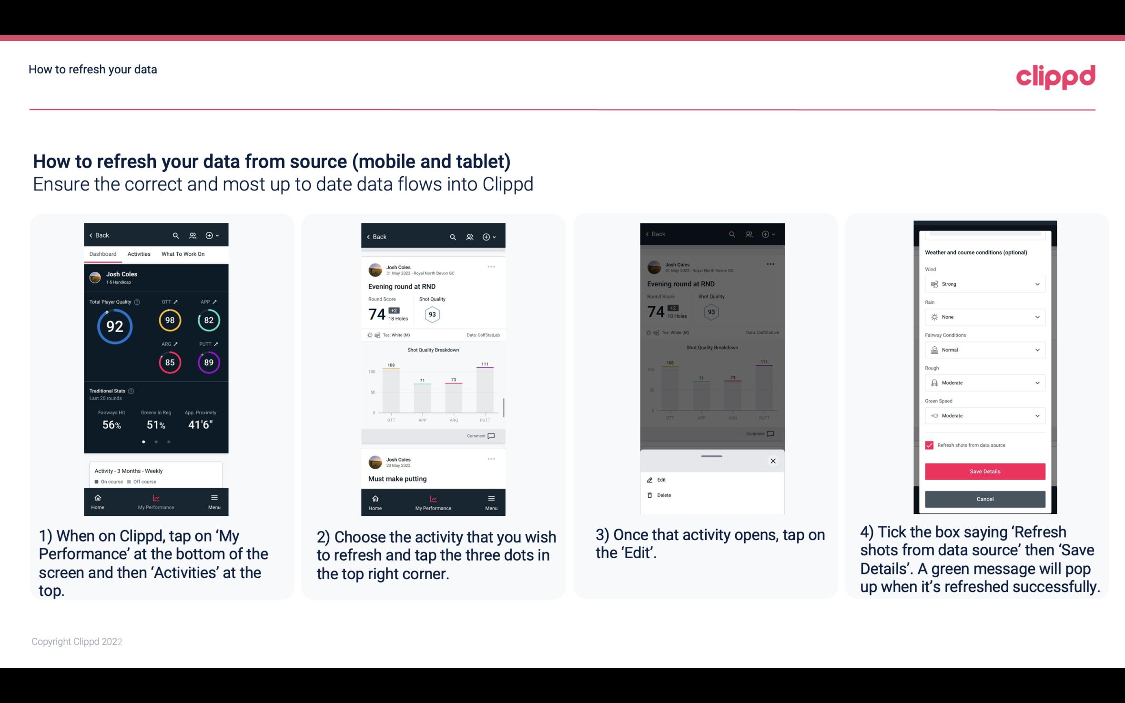The width and height of the screenshot is (1125, 703).
Task: Click the Save Details button
Action: tap(985, 472)
